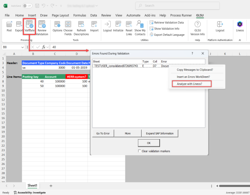Image resolution: width=250 pixels, height=195 pixels.
Task: Select the GLSU ribbon tab
Action: (x=200, y=15)
